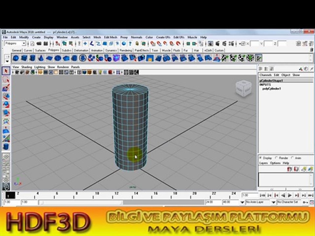
Task: Click the snap to grids magnet icon
Action: 153,44
